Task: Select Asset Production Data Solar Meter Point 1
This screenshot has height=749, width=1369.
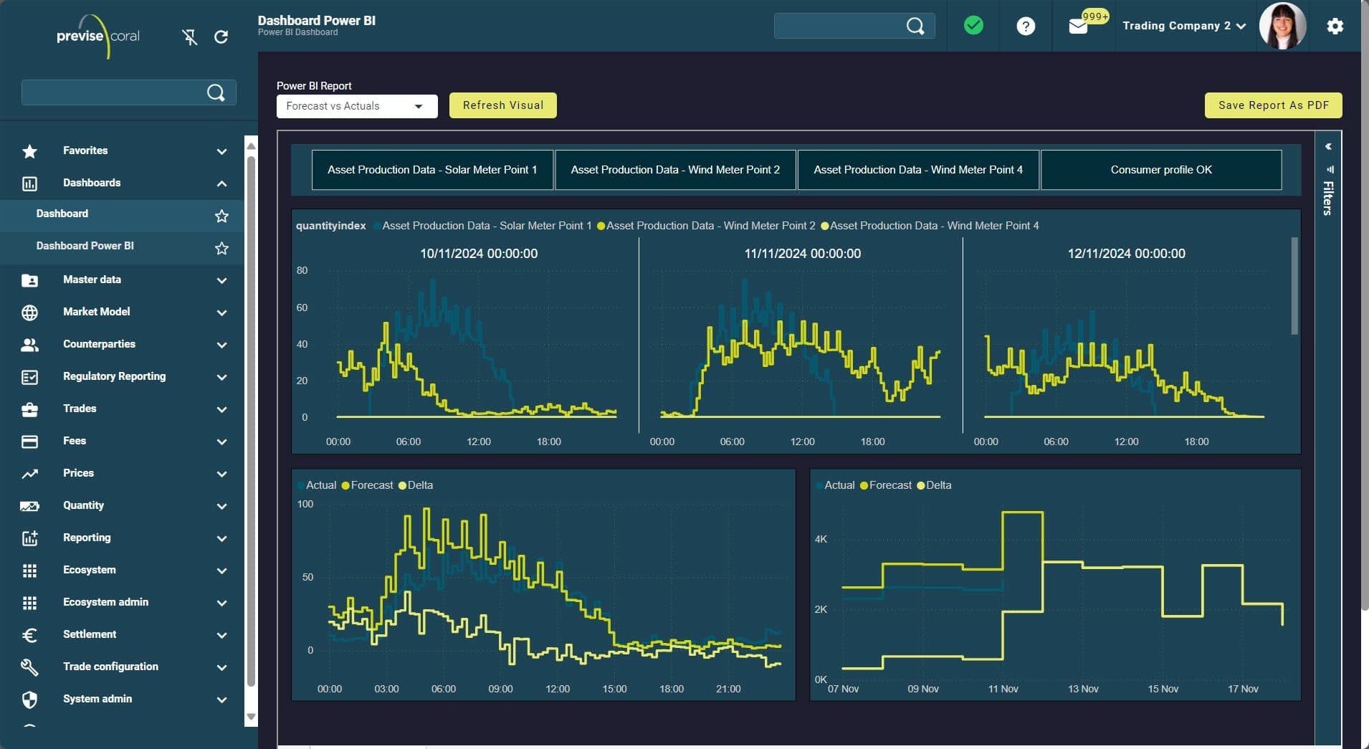Action: [432, 170]
